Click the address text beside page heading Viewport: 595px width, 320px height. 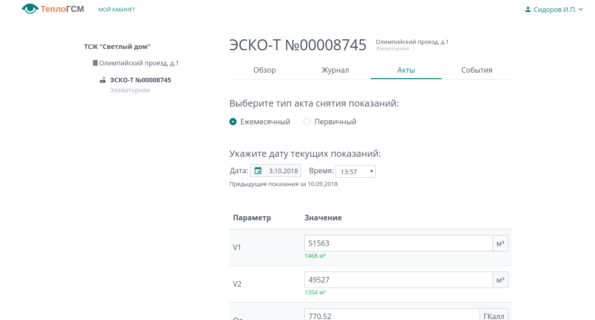pos(412,42)
